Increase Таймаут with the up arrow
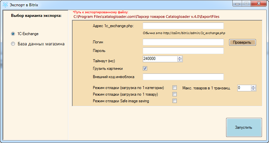Viewport: 269px width, 143px height. click(x=180, y=57)
